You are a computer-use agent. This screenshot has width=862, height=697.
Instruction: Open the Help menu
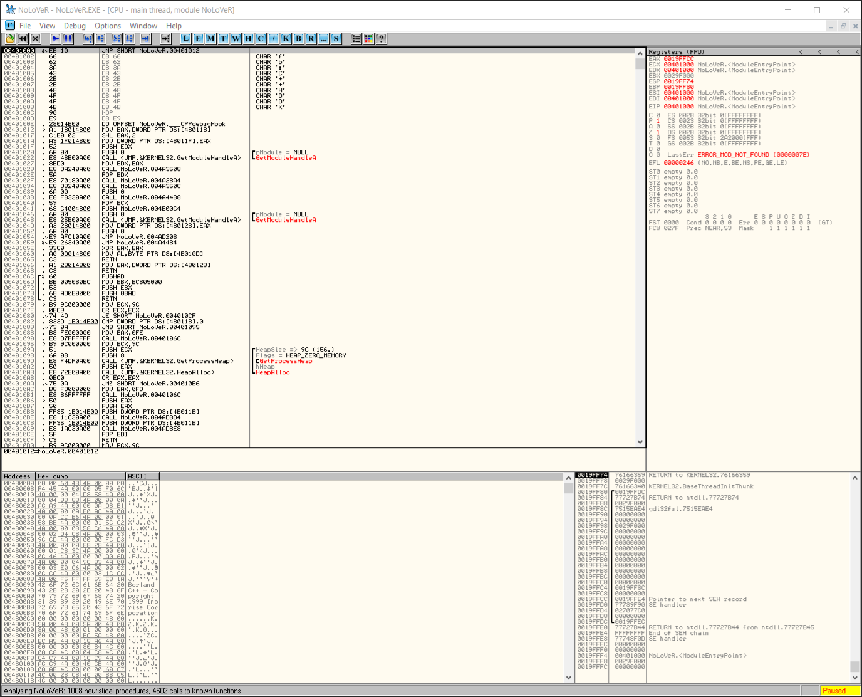(174, 26)
